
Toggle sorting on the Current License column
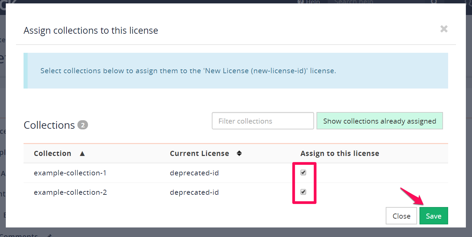239,154
